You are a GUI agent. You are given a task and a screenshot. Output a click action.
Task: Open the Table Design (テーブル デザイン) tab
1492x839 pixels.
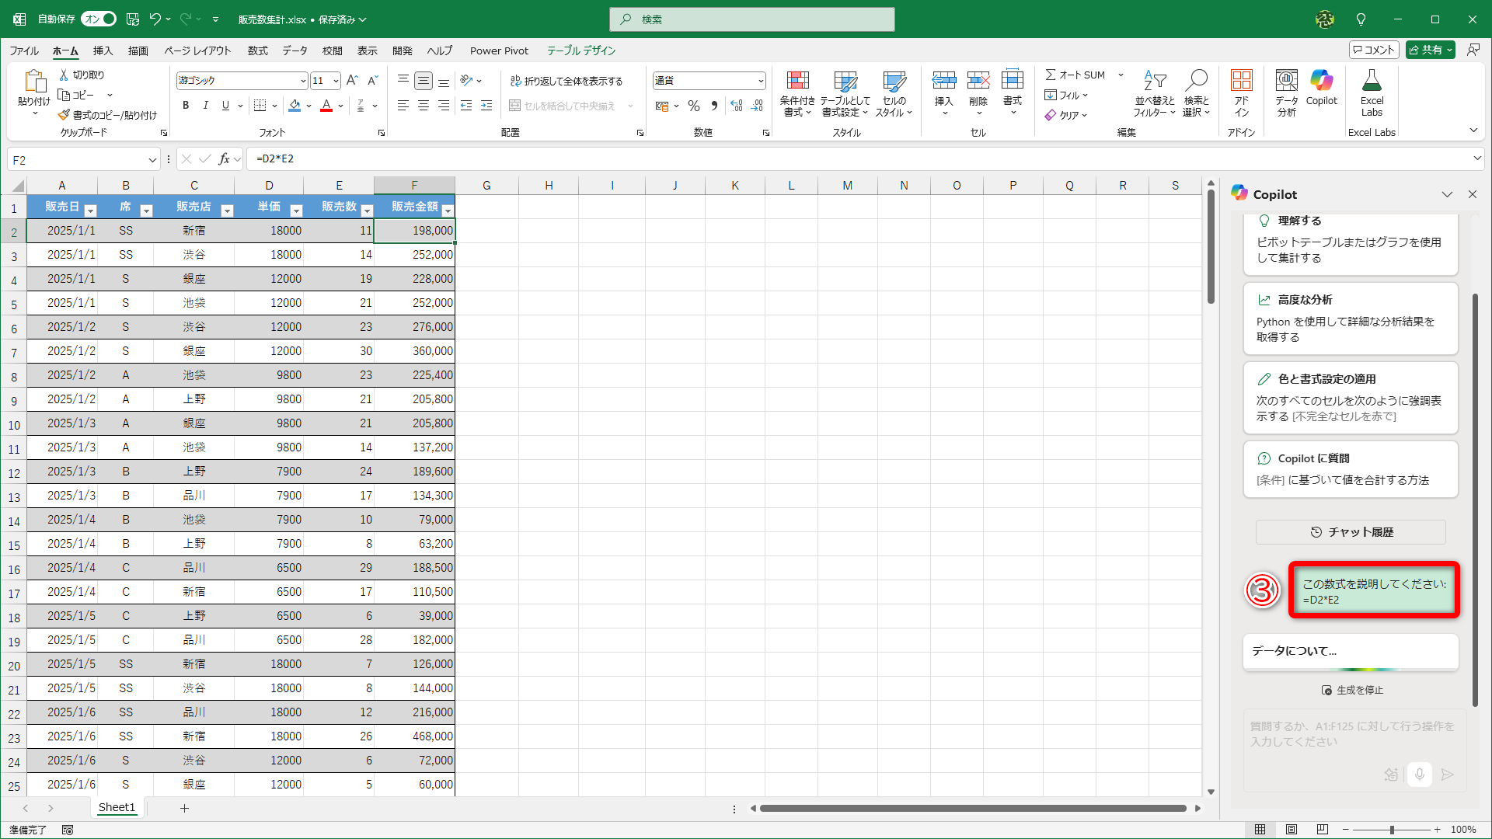click(580, 50)
